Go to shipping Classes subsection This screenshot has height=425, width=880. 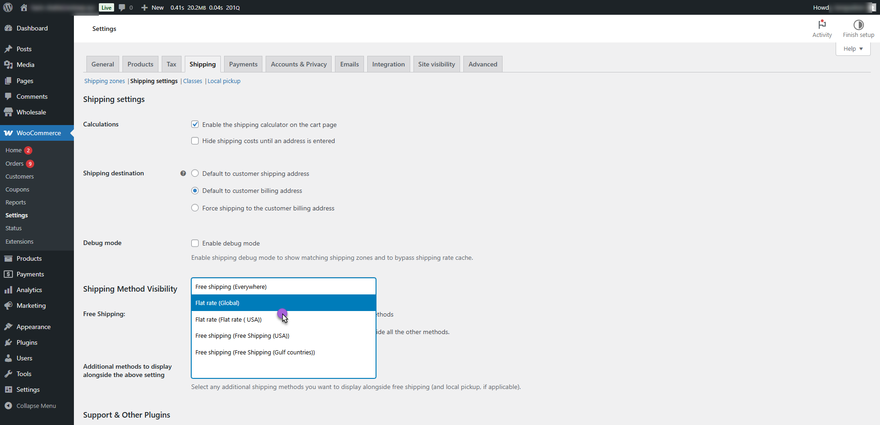(193, 81)
